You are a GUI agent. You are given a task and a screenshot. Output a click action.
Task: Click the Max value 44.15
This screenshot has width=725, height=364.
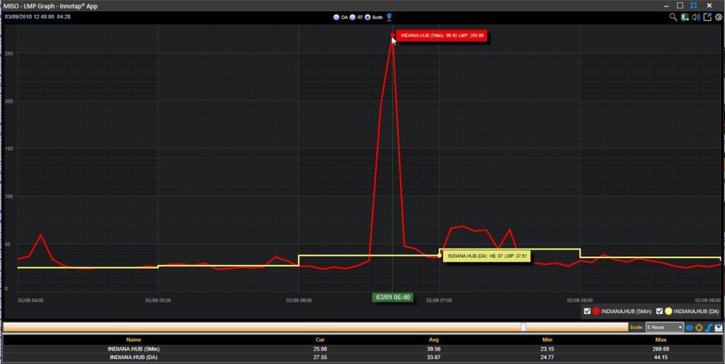click(x=661, y=357)
